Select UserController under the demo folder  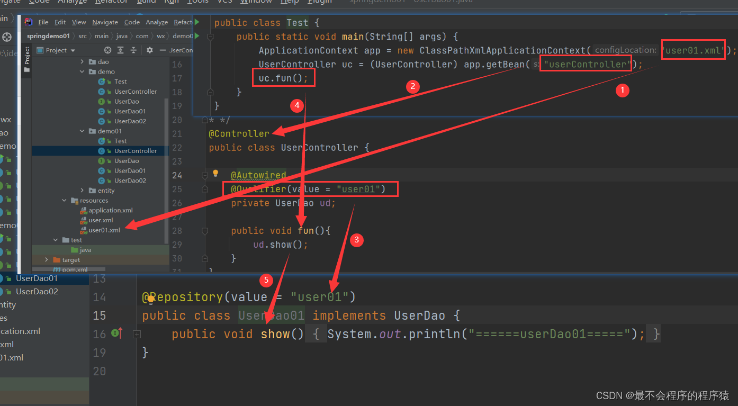136,92
